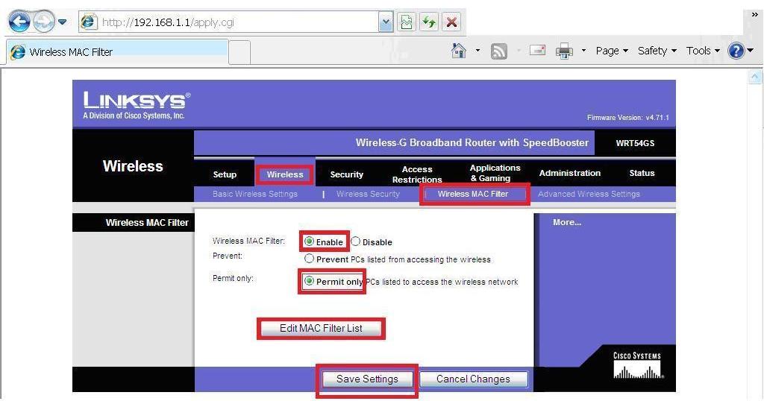Open the recent pages dropdown arrow
The image size is (764, 401).
[x=63, y=22]
